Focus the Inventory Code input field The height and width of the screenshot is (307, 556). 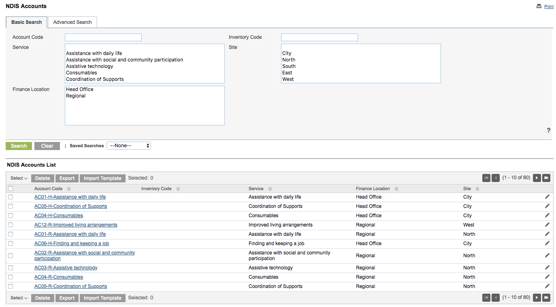(320, 37)
